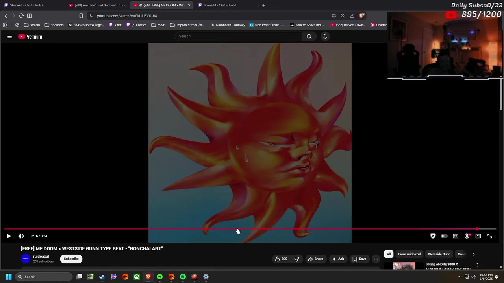Play the video with the play button
504x283 pixels.
pyautogui.click(x=9, y=236)
